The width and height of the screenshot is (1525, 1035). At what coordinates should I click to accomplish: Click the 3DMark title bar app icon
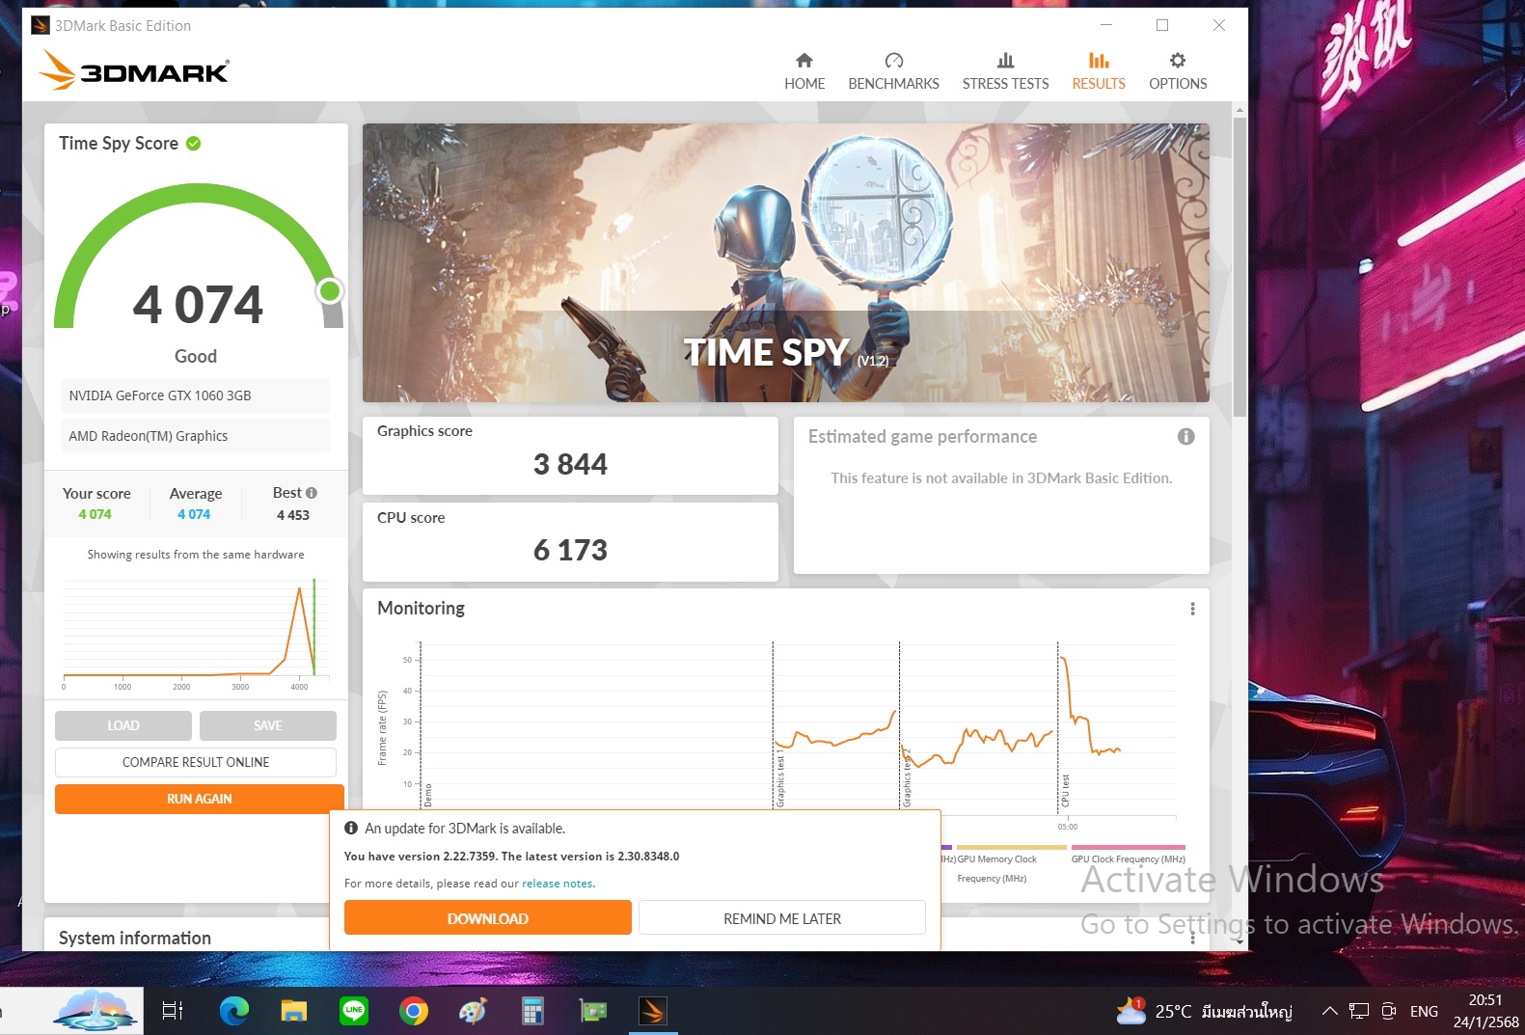(x=40, y=25)
